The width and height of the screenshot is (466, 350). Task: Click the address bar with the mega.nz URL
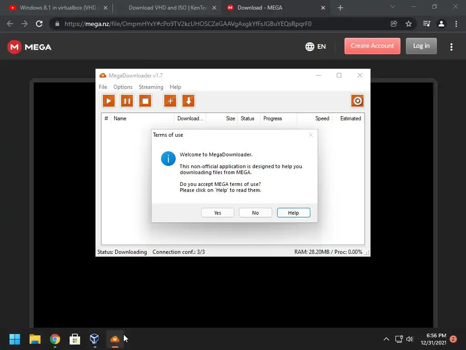[x=188, y=24]
